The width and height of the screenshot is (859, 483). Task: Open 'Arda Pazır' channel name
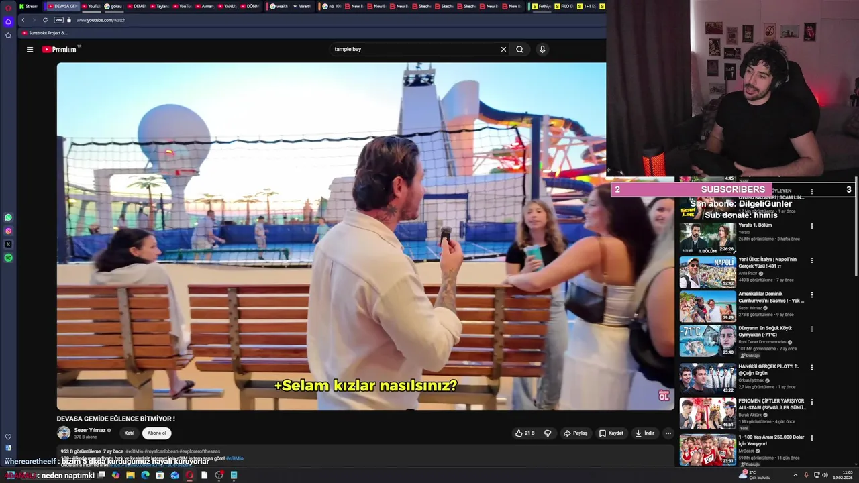[748, 273]
